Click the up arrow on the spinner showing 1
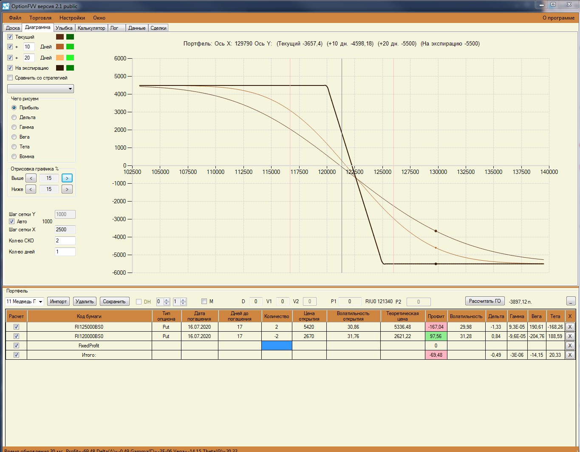The image size is (580, 452). coord(183,300)
